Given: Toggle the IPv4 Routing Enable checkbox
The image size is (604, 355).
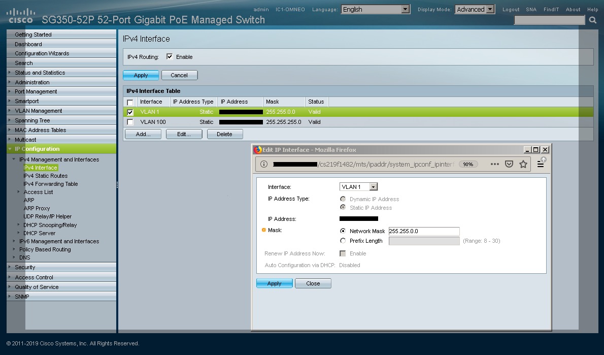Looking at the screenshot, I should coord(170,57).
